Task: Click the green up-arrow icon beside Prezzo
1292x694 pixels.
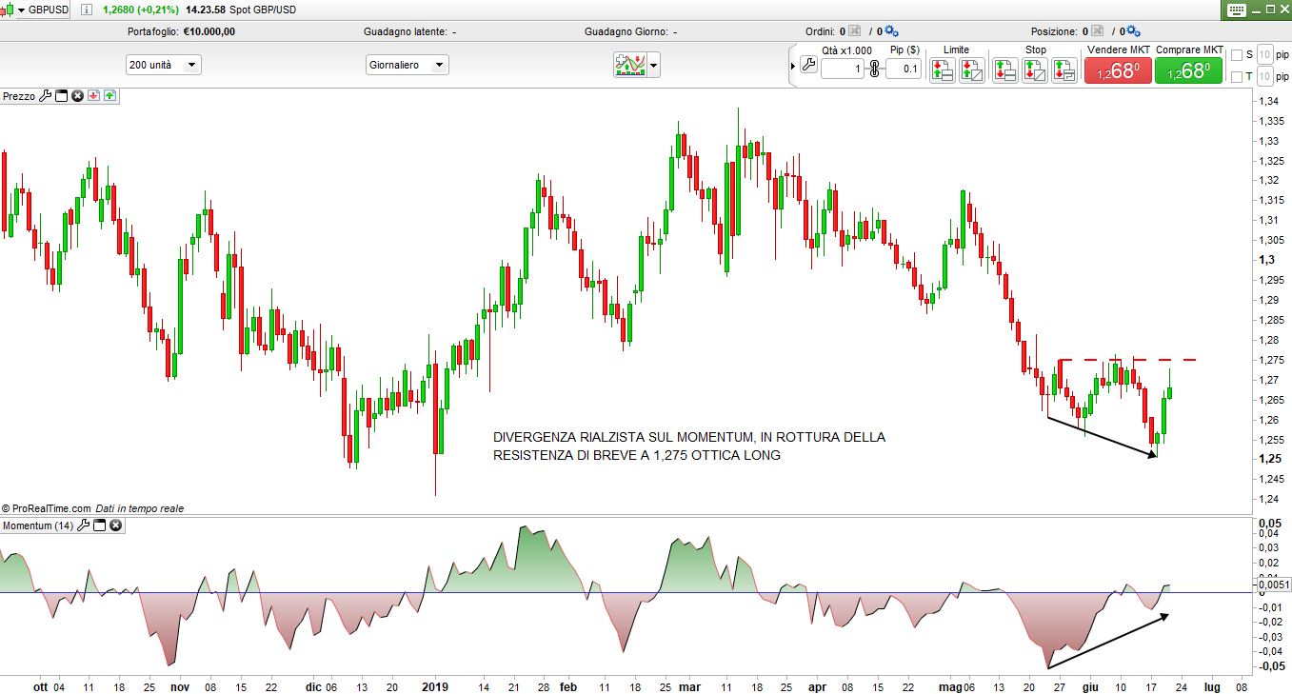Action: coord(110,96)
